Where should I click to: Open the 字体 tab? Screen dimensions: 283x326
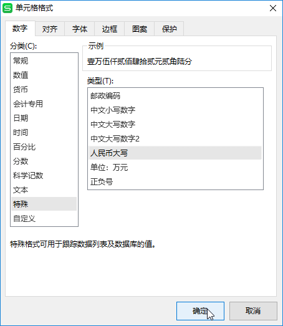[x=80, y=29]
